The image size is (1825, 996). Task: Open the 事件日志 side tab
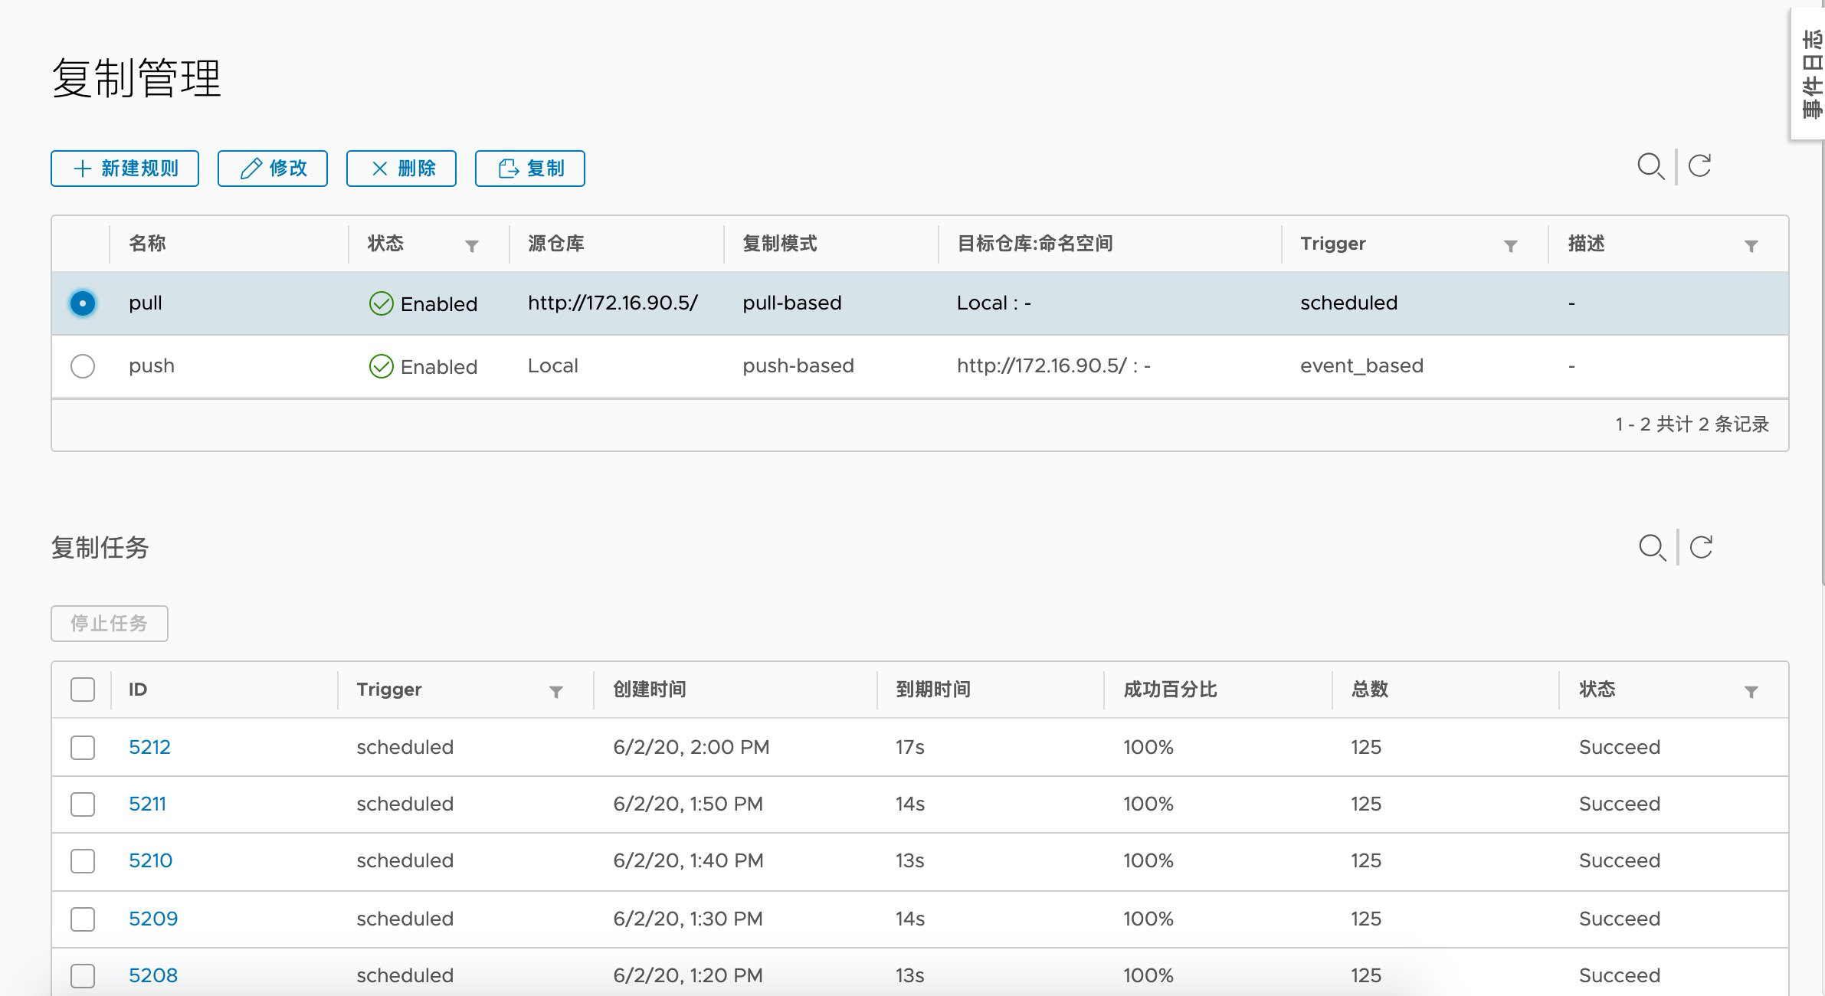pyautogui.click(x=1810, y=74)
